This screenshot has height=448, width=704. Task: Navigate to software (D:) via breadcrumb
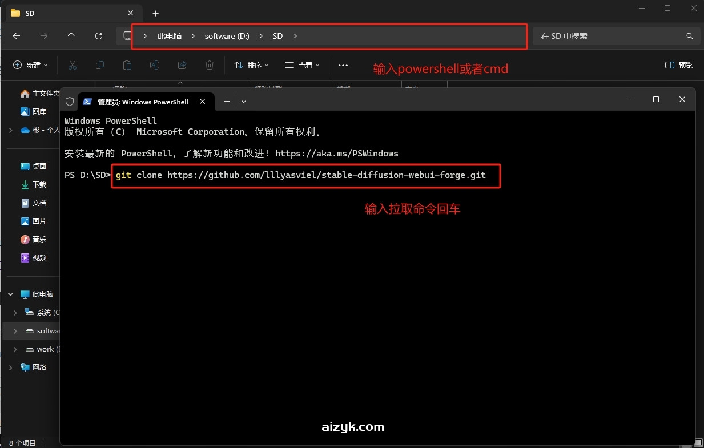click(227, 36)
